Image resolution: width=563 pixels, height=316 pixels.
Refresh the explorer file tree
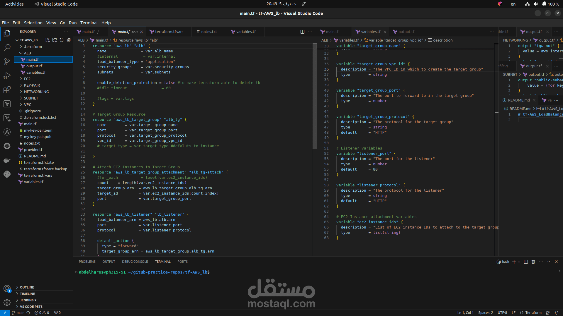(62, 40)
